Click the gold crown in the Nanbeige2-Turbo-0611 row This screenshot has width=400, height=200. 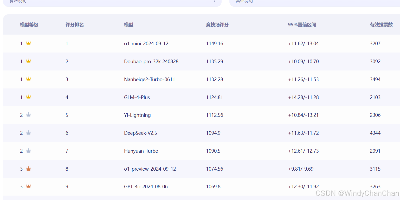[x=29, y=79]
